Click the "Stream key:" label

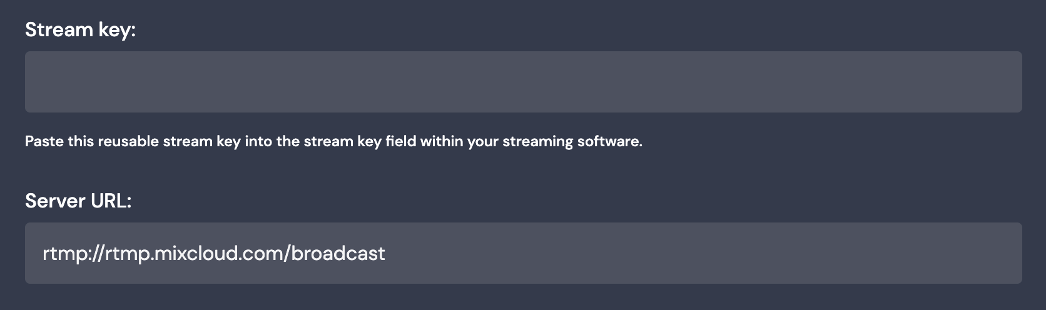(80, 29)
